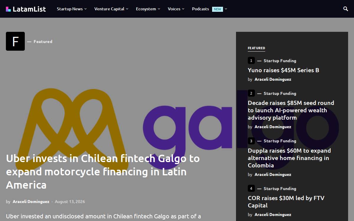Open the search magnifier icon
Image resolution: width=354 pixels, height=221 pixels.
346,9
